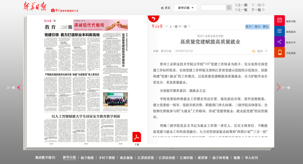Viewport: 303px width, 164px height.
Task: Open the newspaper issue calendar icon
Action: (279, 21)
